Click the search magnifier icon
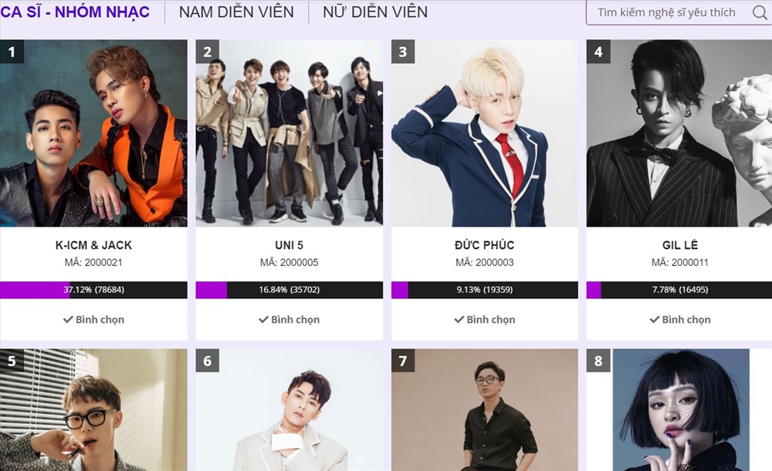 760,12
